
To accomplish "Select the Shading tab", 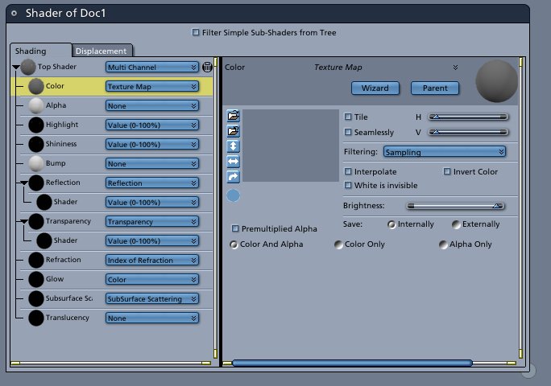I will [x=40, y=51].
